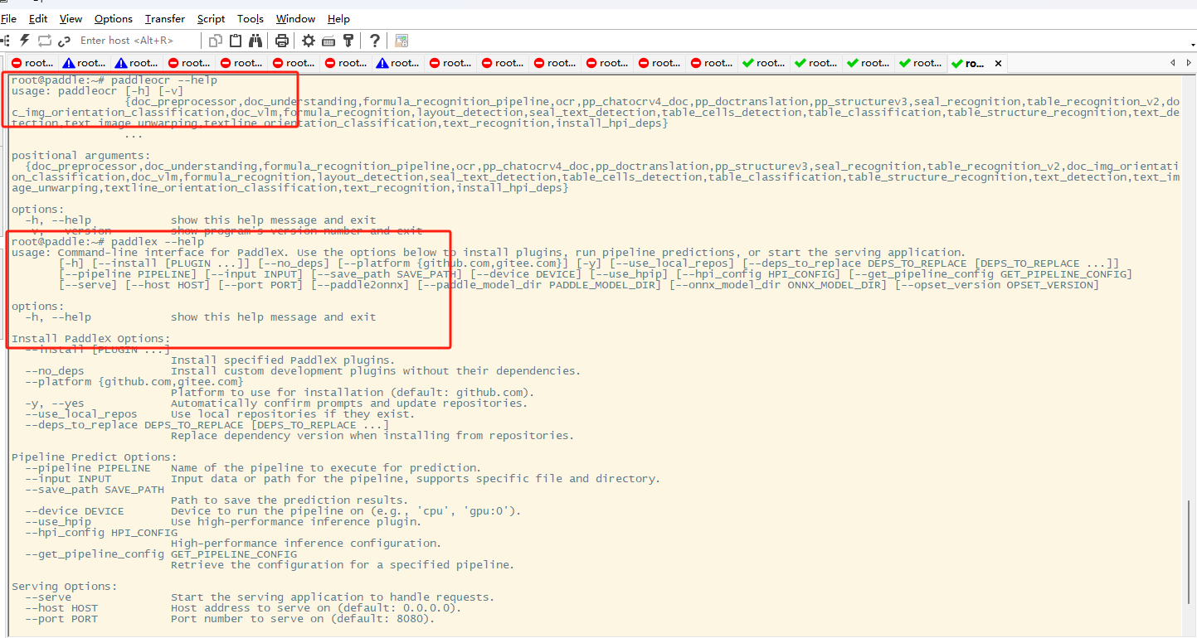This screenshot has width=1197, height=638.
Task: Click the Reconnect loop arrows icon
Action: (44, 40)
